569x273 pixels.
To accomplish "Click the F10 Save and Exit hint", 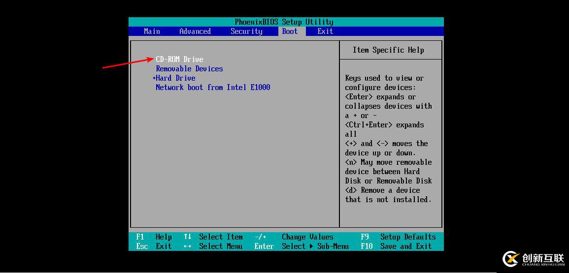I will (x=396, y=246).
